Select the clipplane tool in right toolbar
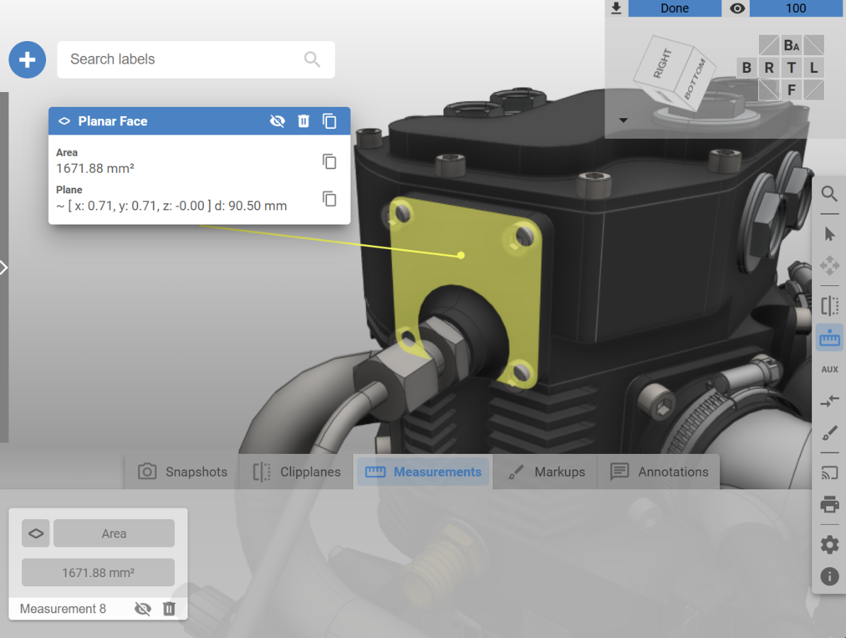The height and width of the screenshot is (638, 846). point(829,306)
